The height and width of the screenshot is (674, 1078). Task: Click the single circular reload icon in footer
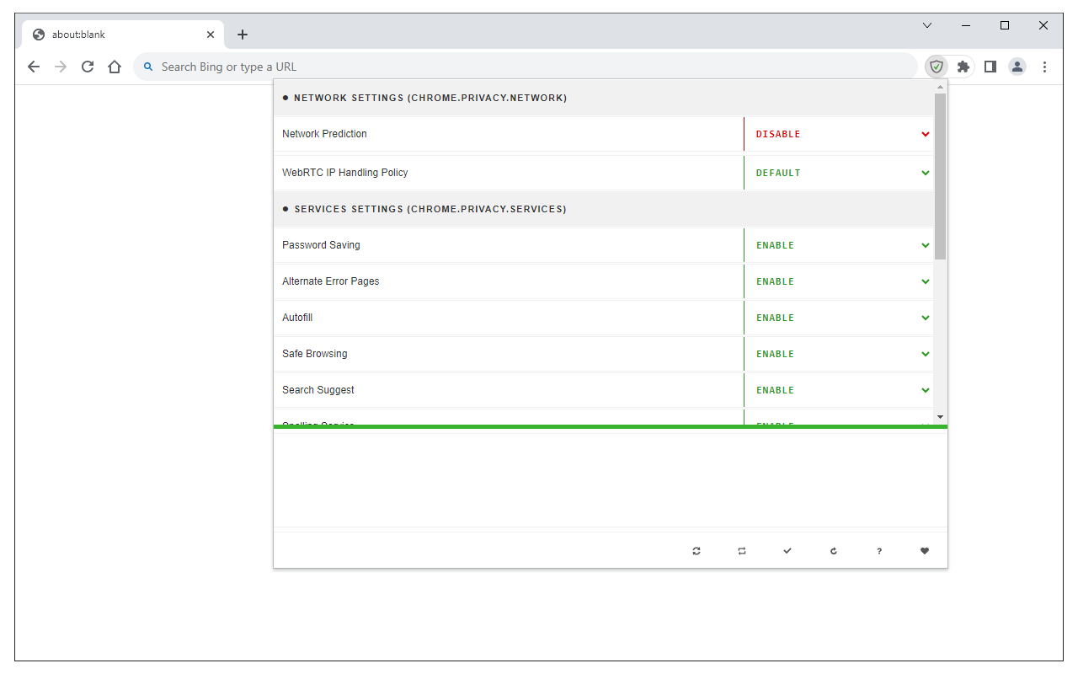click(834, 551)
